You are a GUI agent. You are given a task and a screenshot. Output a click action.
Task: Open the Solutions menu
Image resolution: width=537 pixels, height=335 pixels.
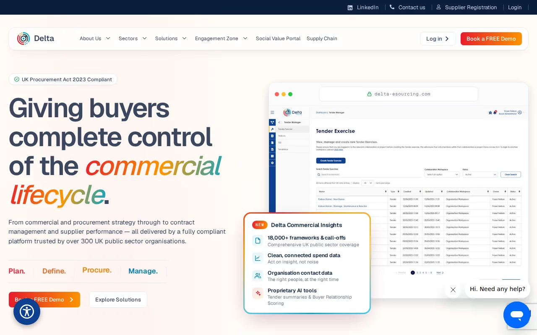click(166, 39)
